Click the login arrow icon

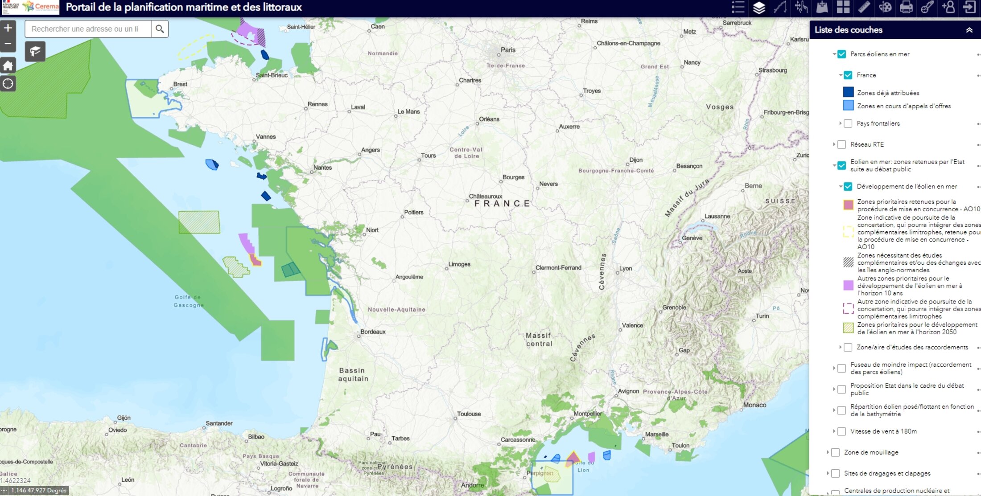pyautogui.click(x=969, y=7)
